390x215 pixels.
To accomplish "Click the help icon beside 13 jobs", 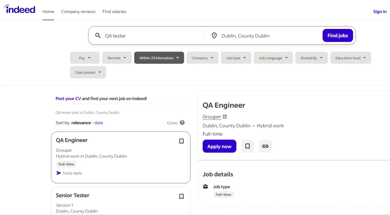I will (182, 123).
